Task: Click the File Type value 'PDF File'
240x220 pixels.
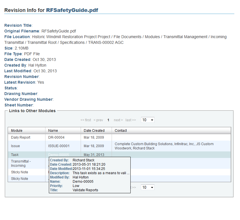Action: pos(32,54)
